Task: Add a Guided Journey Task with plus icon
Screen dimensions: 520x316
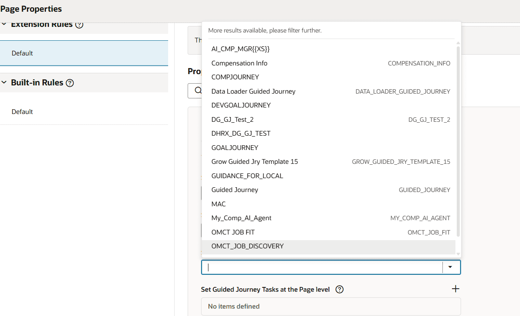Action: click(455, 289)
